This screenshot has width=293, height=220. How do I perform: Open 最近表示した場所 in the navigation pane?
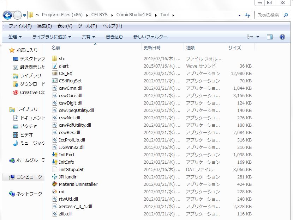tap(32, 67)
